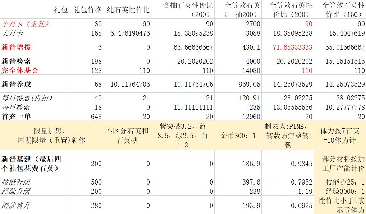Select cell 430.1 in 新晋增援 row
Screen dimensions: 366x214
238,47
